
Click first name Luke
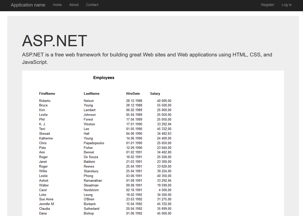coord(43,195)
